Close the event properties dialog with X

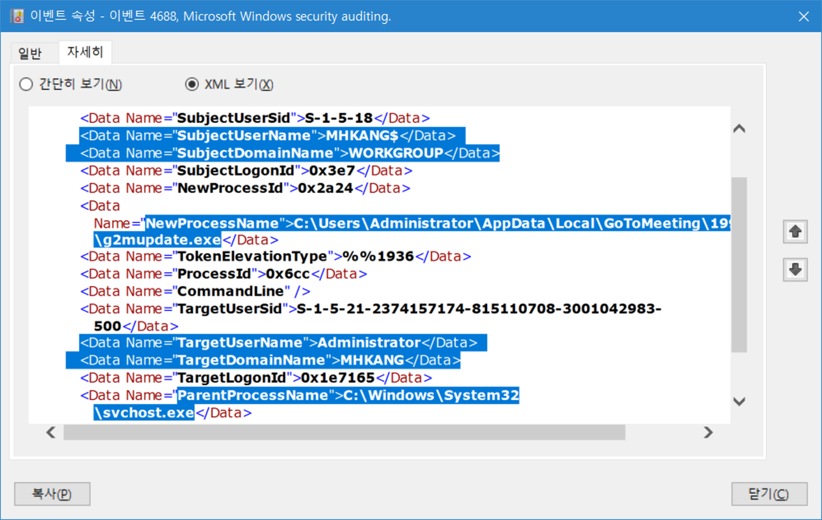[x=804, y=16]
